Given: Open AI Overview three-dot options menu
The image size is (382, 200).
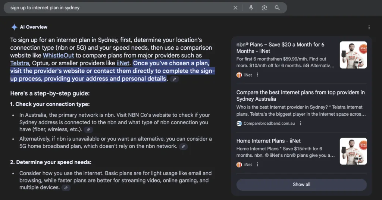Looking at the screenshot, I should tap(369, 27).
